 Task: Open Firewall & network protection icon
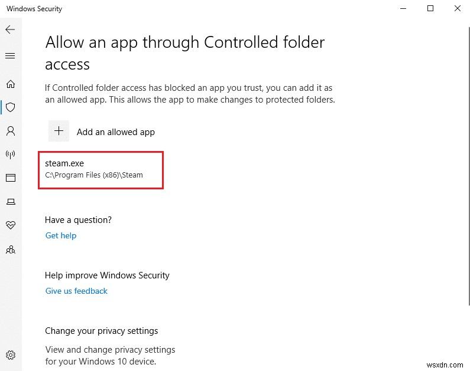(x=10, y=155)
